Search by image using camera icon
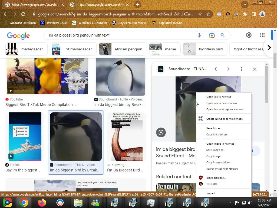The width and height of the screenshot is (277, 208). point(212,35)
